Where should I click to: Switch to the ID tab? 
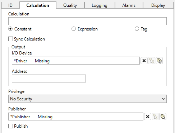10,5
